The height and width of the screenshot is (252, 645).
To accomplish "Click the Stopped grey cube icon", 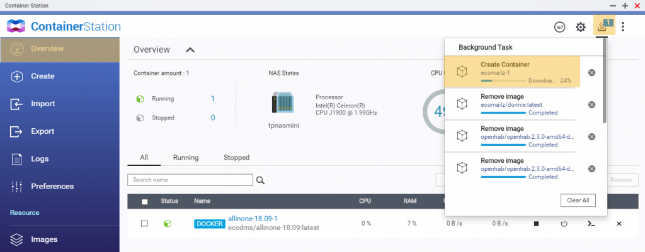I will click(x=140, y=118).
